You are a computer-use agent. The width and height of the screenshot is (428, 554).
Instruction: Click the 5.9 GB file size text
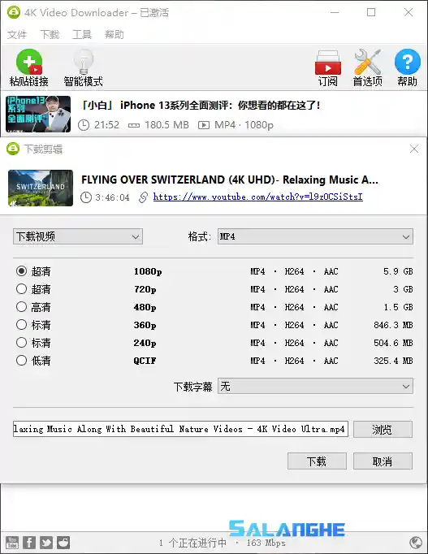[398, 271]
